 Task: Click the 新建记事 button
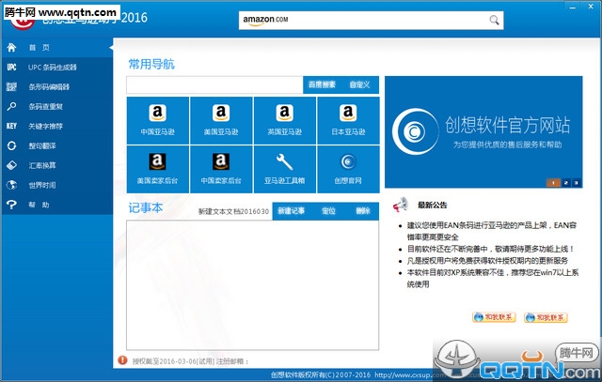pos(291,211)
